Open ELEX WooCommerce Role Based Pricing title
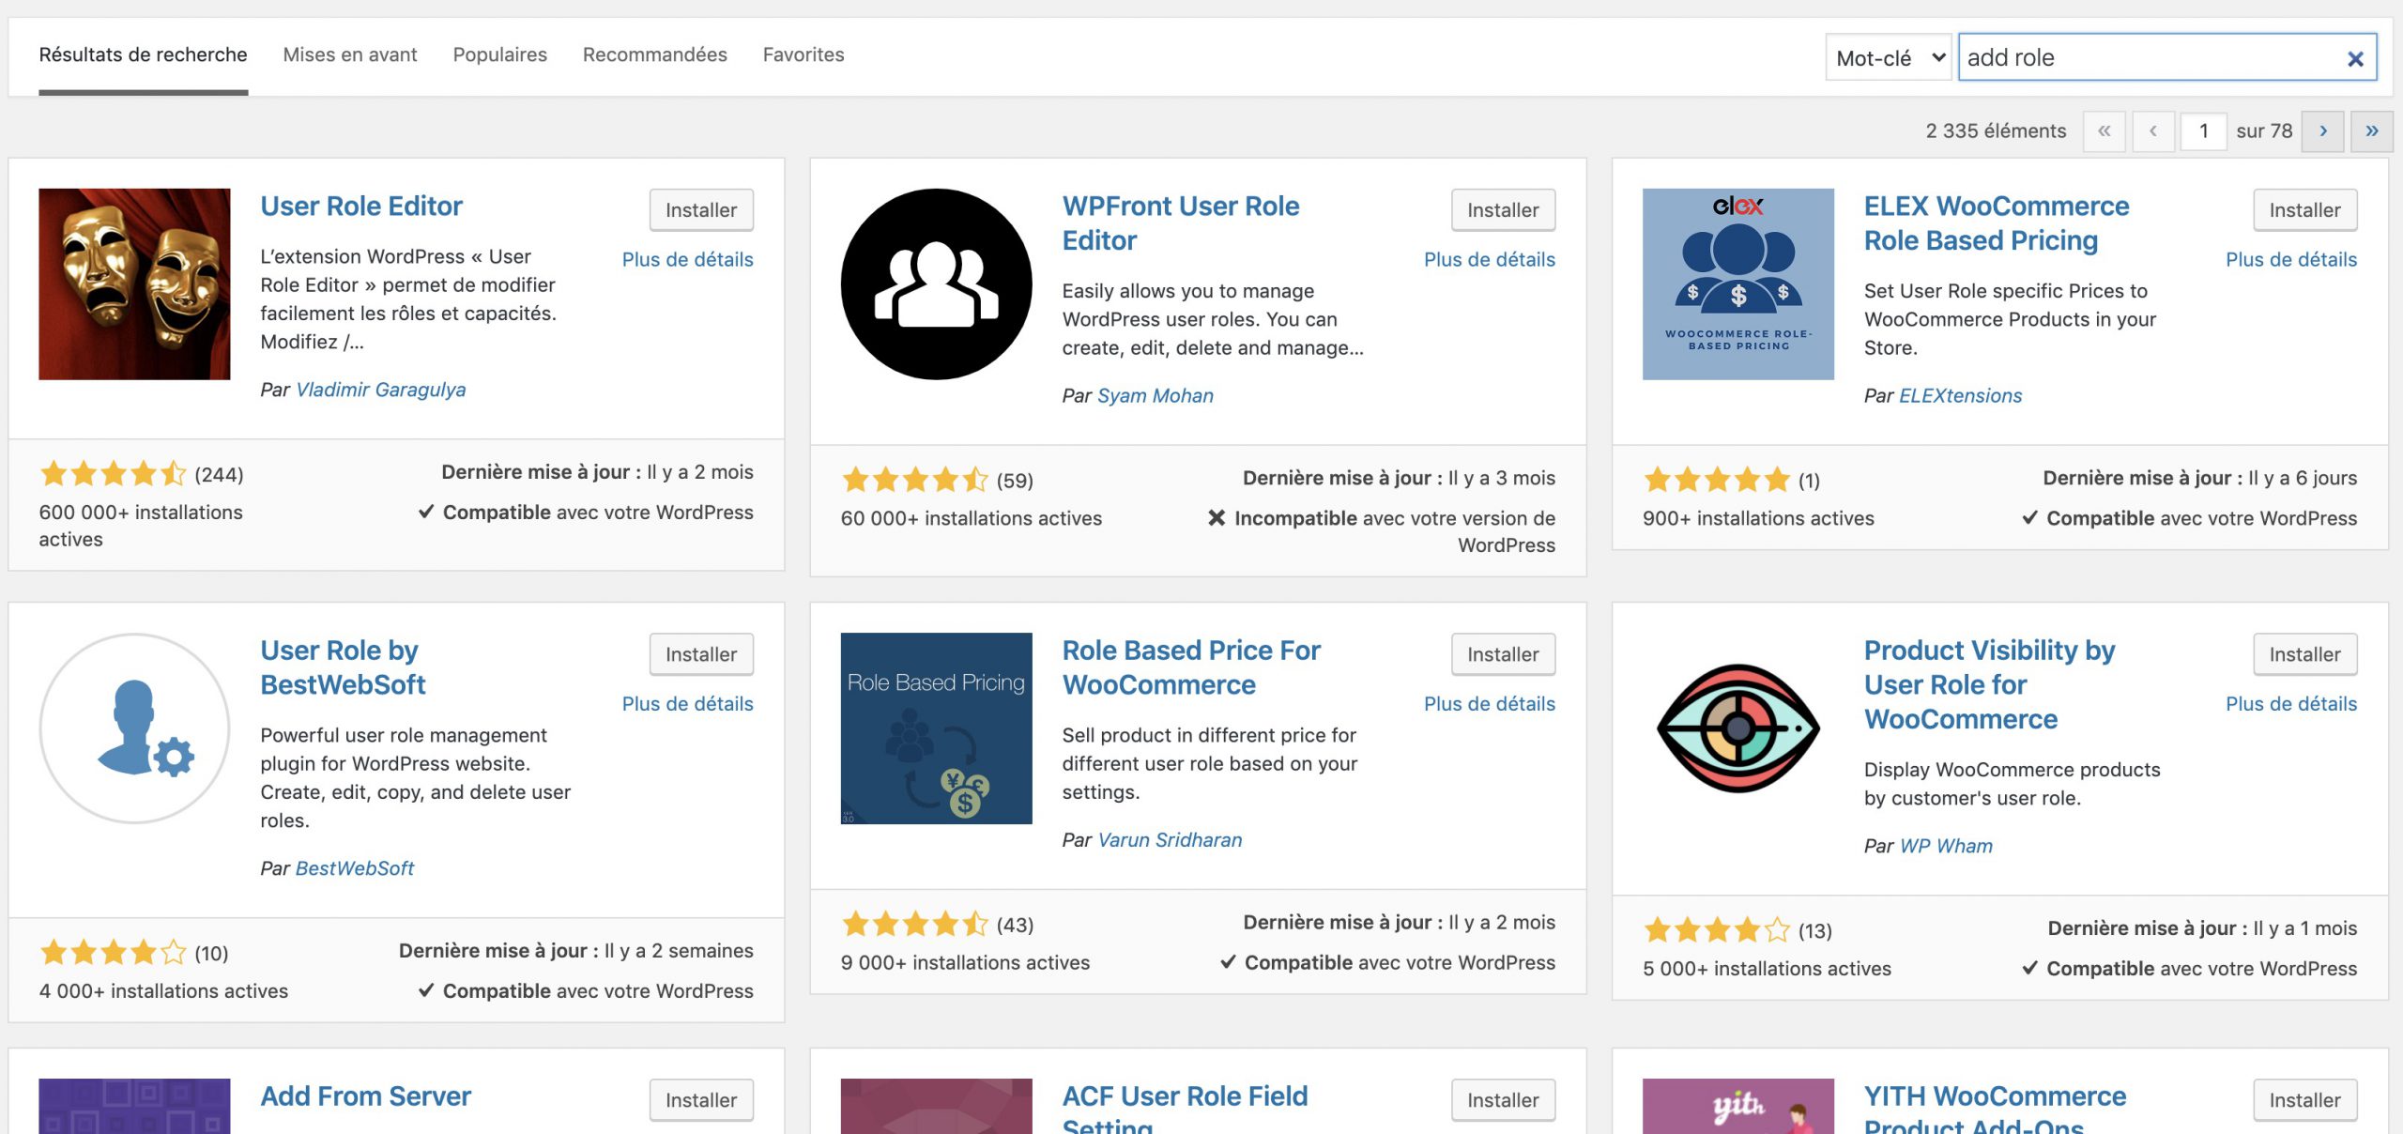2403x1134 pixels. tap(1996, 222)
